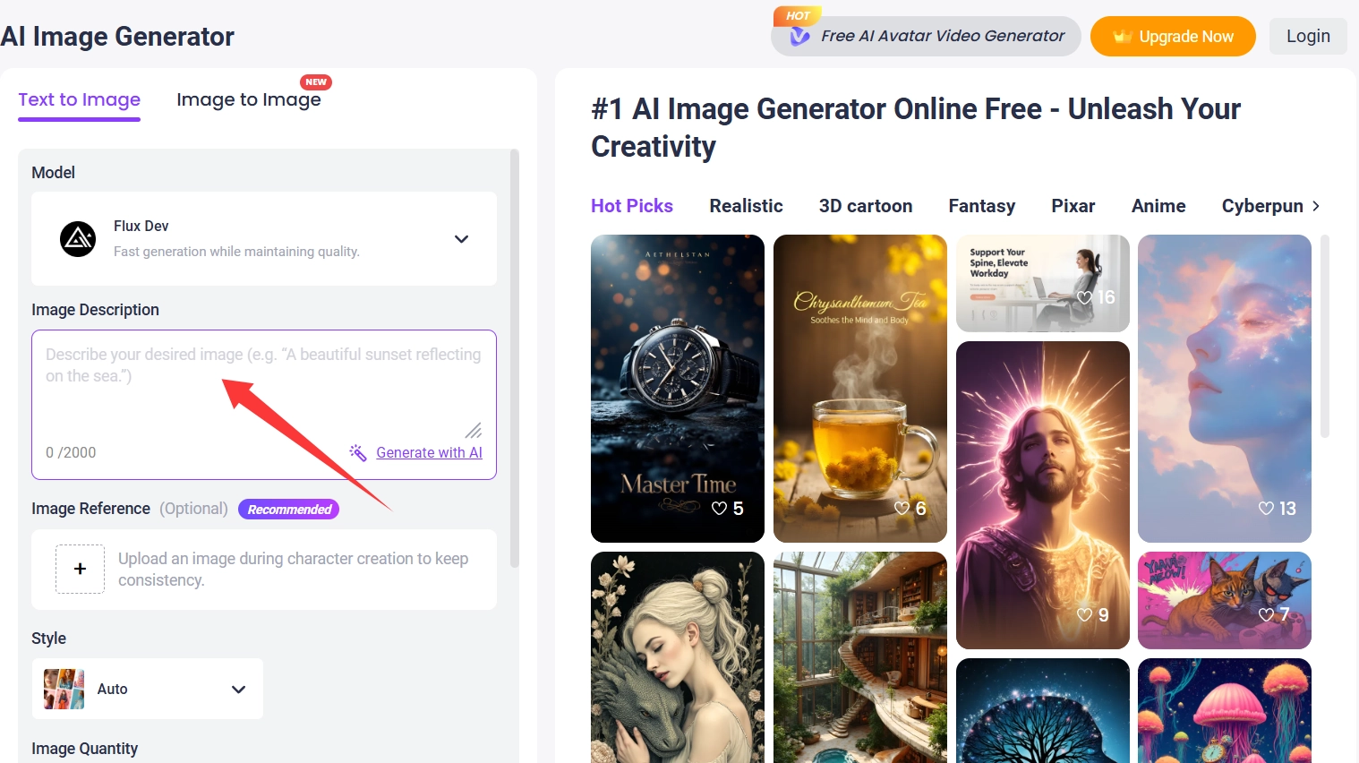1359x763 pixels.
Task: Click the Generate with AI link
Action: click(x=429, y=452)
